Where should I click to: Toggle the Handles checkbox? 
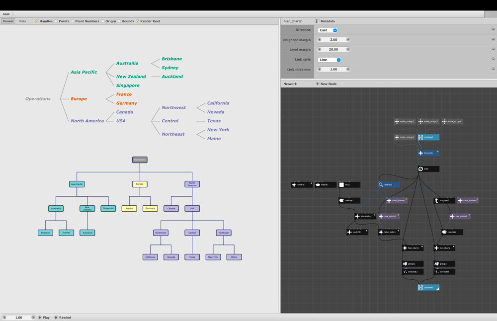(37, 21)
